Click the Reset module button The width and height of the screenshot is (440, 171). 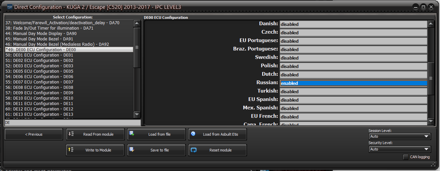218,150
